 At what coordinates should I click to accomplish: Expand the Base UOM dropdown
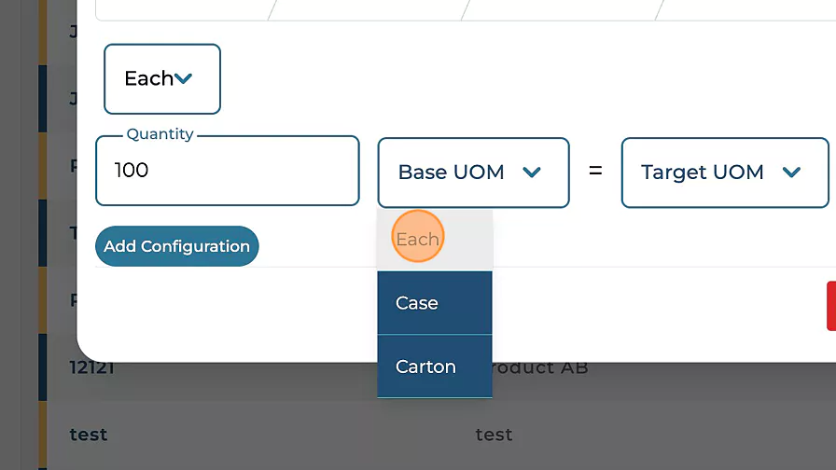click(x=472, y=173)
